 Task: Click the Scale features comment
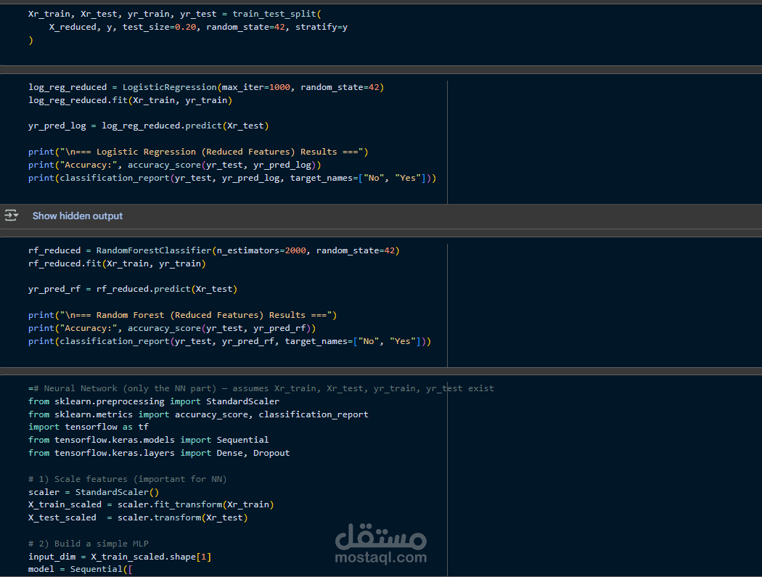pos(127,479)
